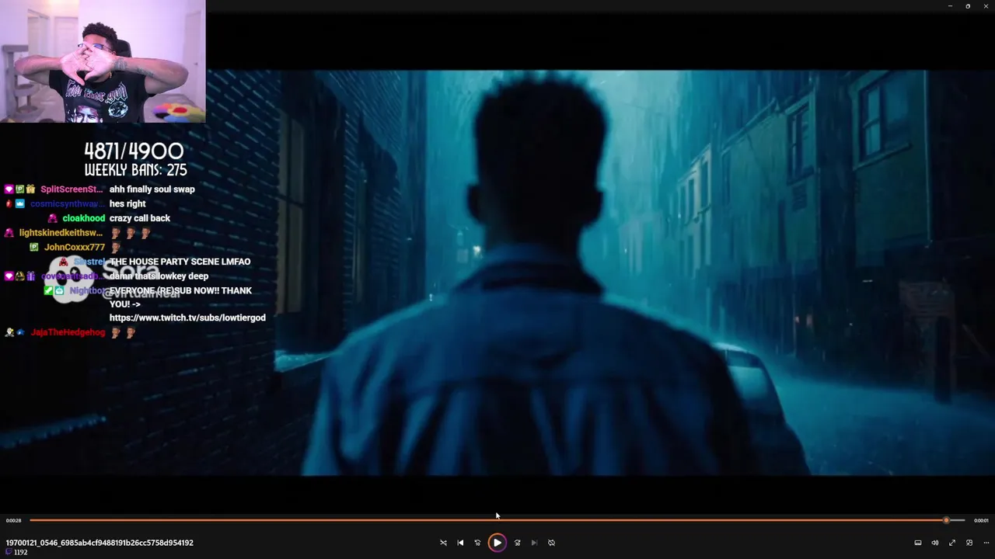Toggle shuffle playback
This screenshot has height=559, width=995.
point(443,543)
